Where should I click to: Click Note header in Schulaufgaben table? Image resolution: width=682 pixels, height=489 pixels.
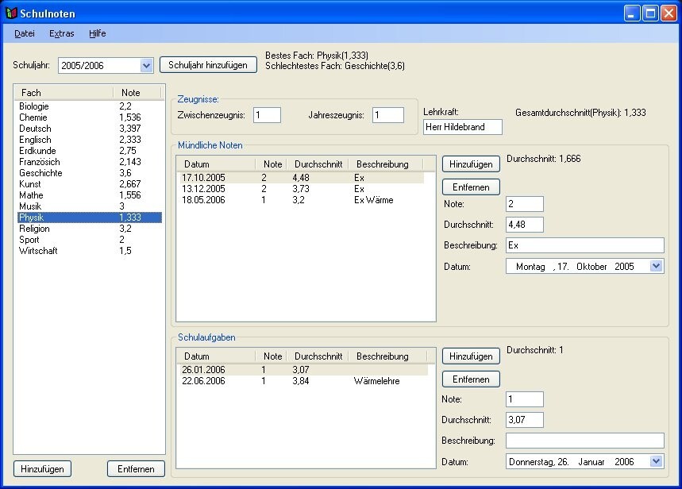tap(271, 356)
